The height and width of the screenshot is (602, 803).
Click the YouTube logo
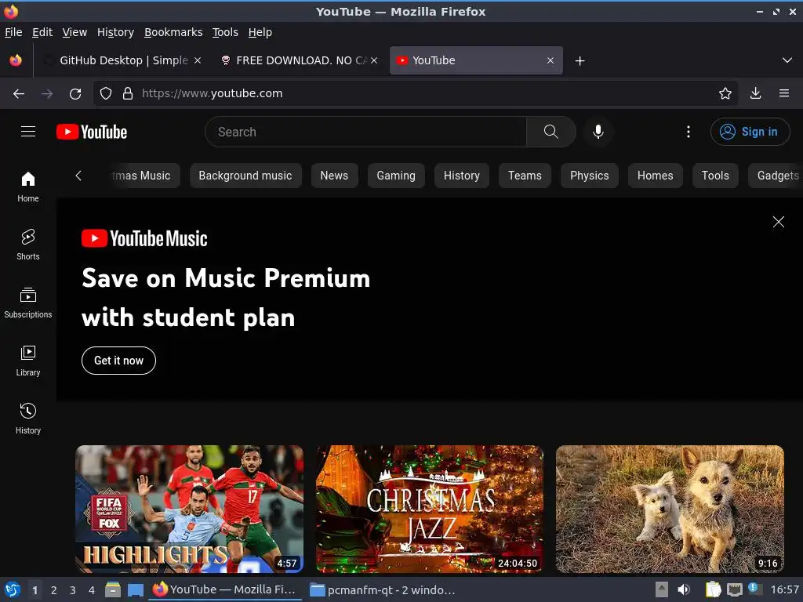pos(92,132)
